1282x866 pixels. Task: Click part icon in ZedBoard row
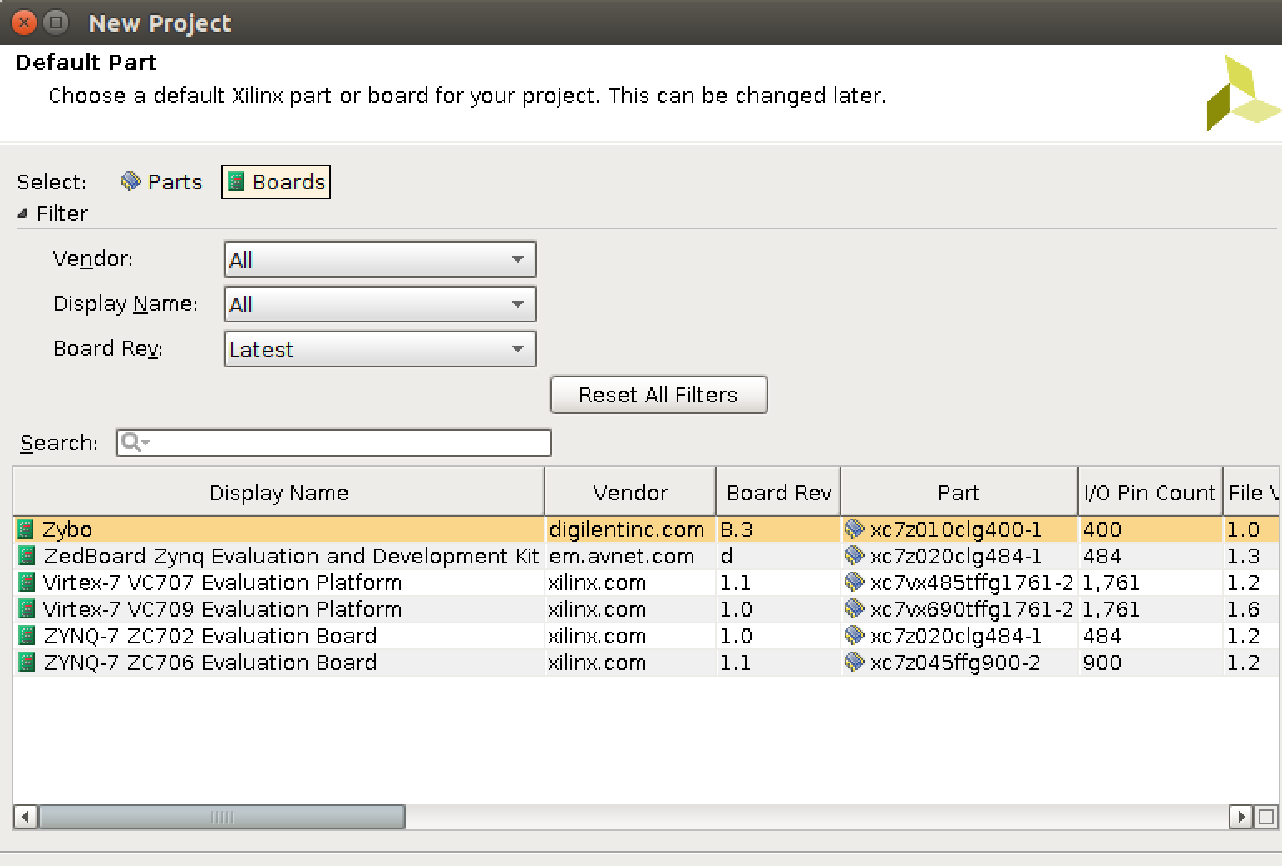pyautogui.click(x=855, y=555)
